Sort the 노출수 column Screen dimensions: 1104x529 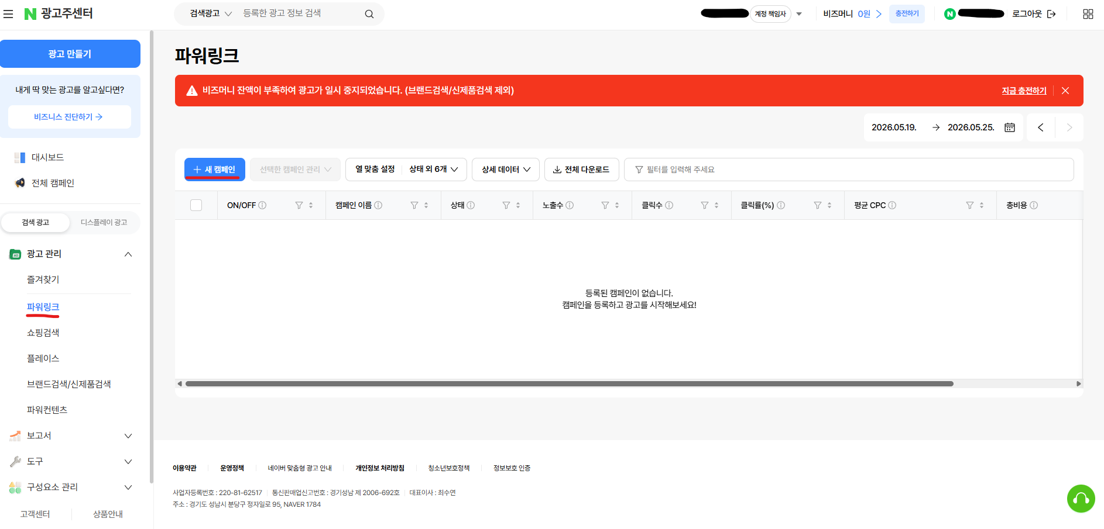[x=617, y=205]
